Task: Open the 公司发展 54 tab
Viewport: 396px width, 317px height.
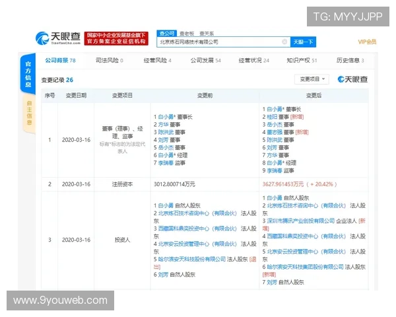Action: click(x=205, y=60)
